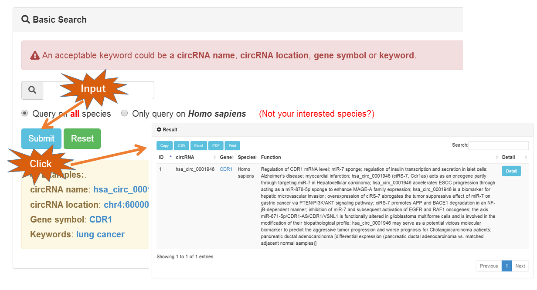537x290 pixels.
Task: Click the magnifier icon beside the search box
Action: click(32, 90)
